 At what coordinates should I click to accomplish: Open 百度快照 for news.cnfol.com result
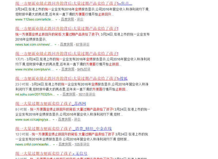click(x=65, y=144)
